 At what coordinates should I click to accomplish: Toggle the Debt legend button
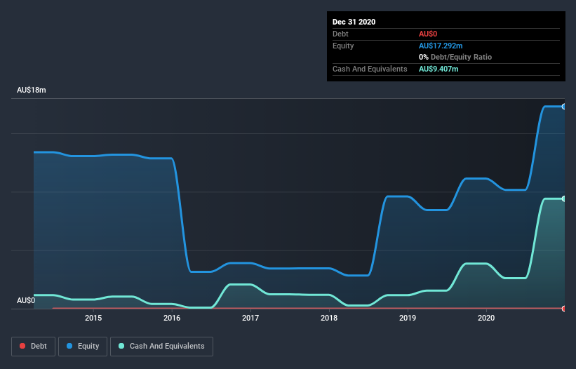coord(33,347)
